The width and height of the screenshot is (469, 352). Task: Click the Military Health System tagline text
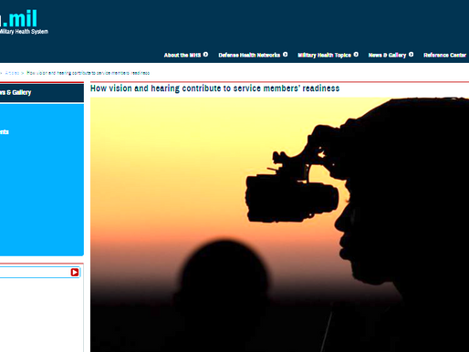point(24,32)
